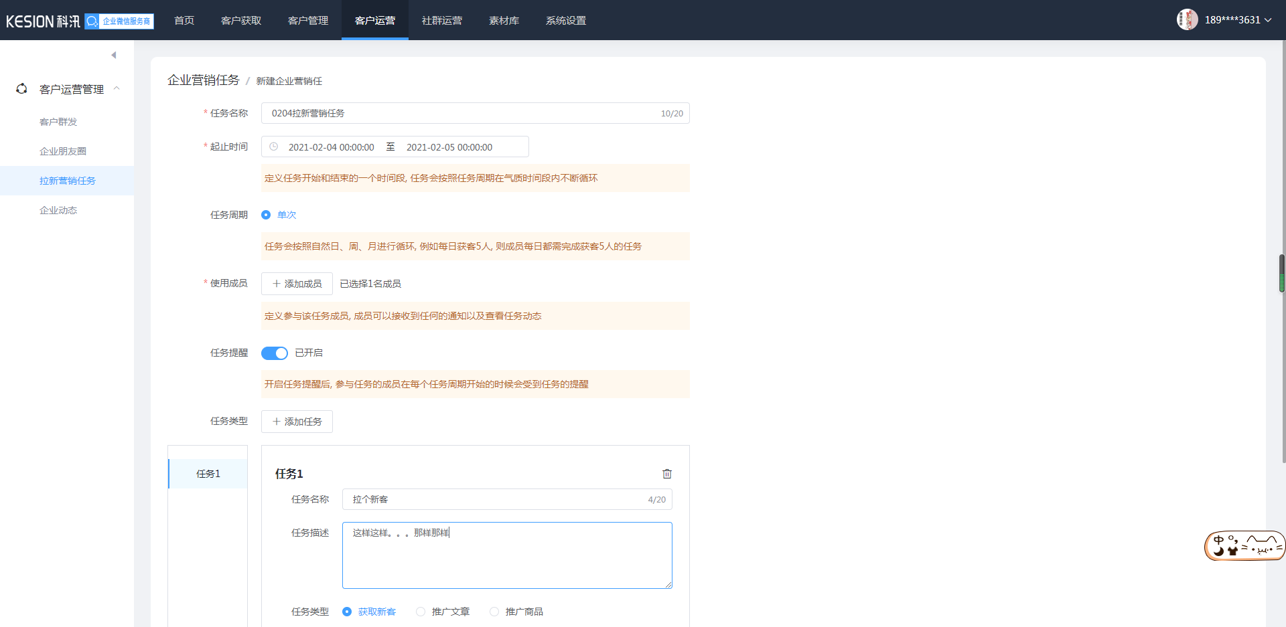
Task: Toggle the 任务提醒 switch off
Action: pos(275,353)
